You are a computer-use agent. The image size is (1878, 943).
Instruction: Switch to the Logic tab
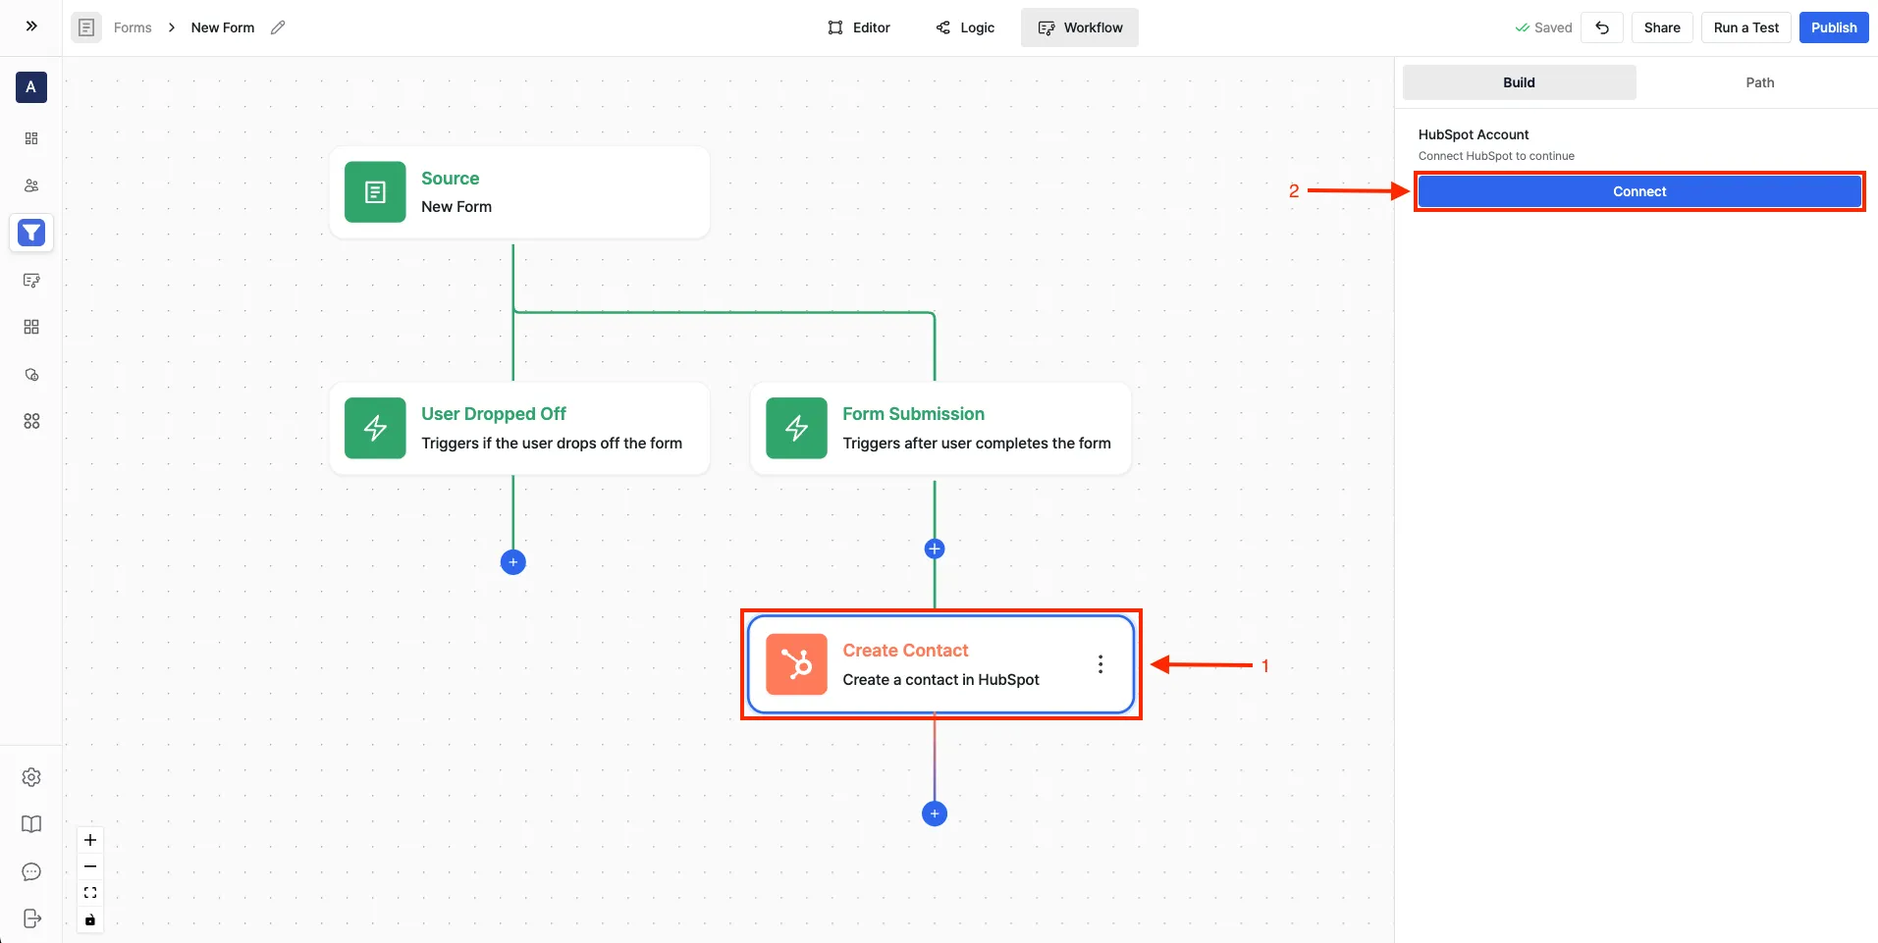(965, 27)
